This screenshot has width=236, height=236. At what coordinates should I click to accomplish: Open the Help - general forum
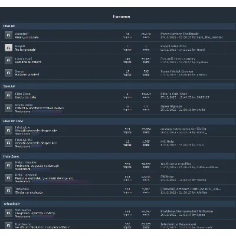click(x=26, y=175)
